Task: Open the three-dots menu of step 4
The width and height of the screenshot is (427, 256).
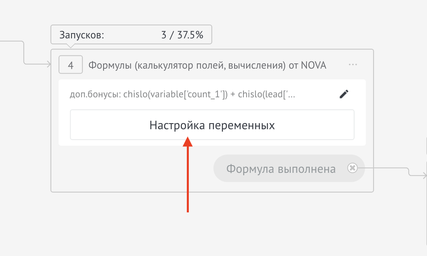Action: coord(353,65)
